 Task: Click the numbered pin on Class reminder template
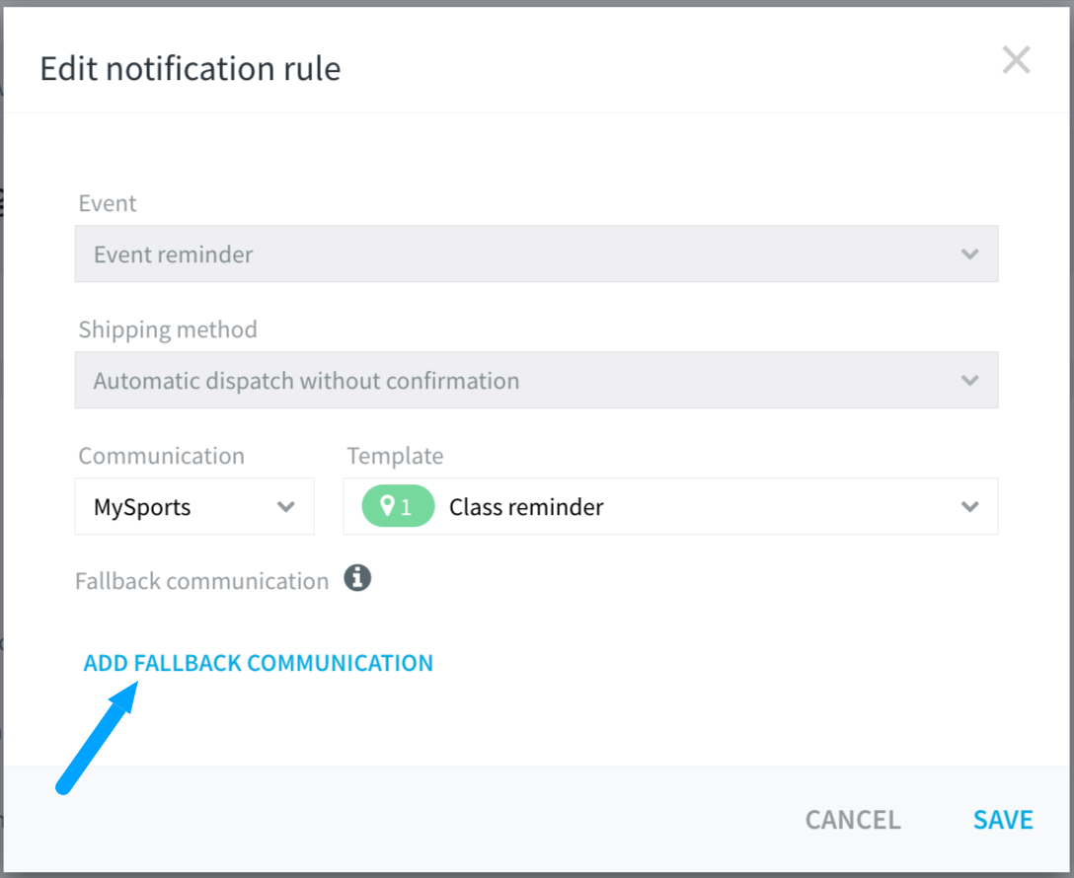pyautogui.click(x=396, y=506)
